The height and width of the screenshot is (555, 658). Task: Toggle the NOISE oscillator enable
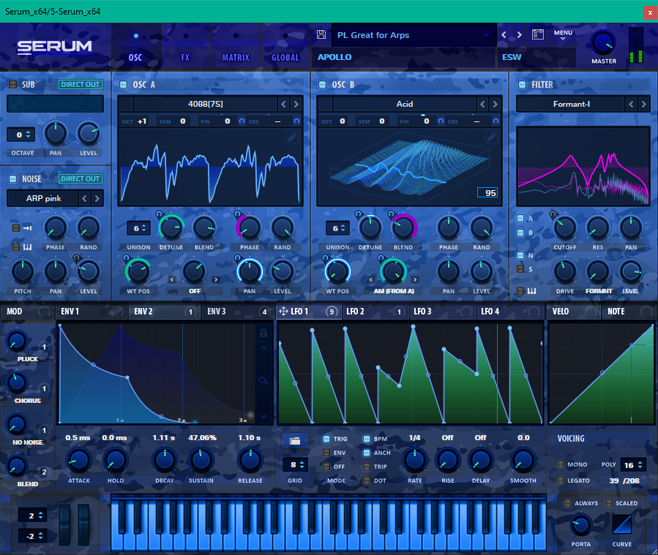13,178
